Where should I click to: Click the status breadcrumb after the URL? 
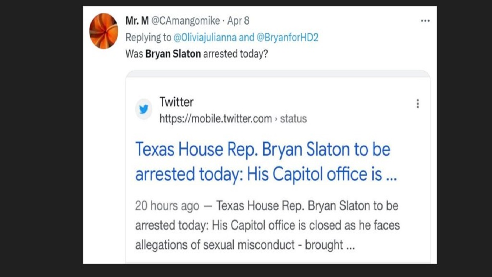click(293, 119)
